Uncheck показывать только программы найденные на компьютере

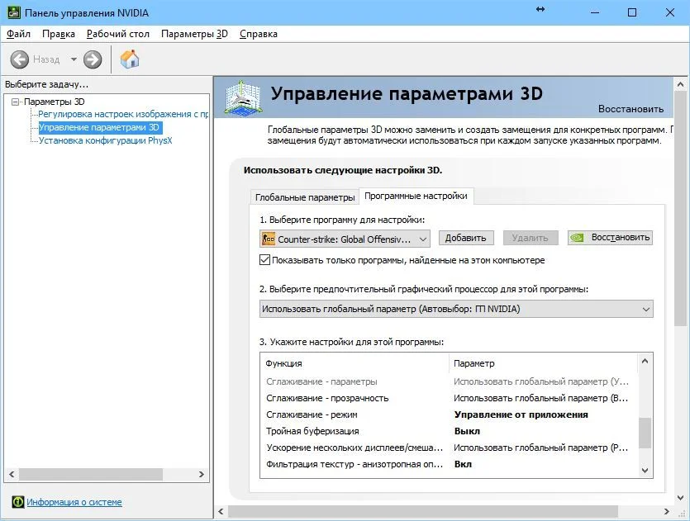coord(264,259)
